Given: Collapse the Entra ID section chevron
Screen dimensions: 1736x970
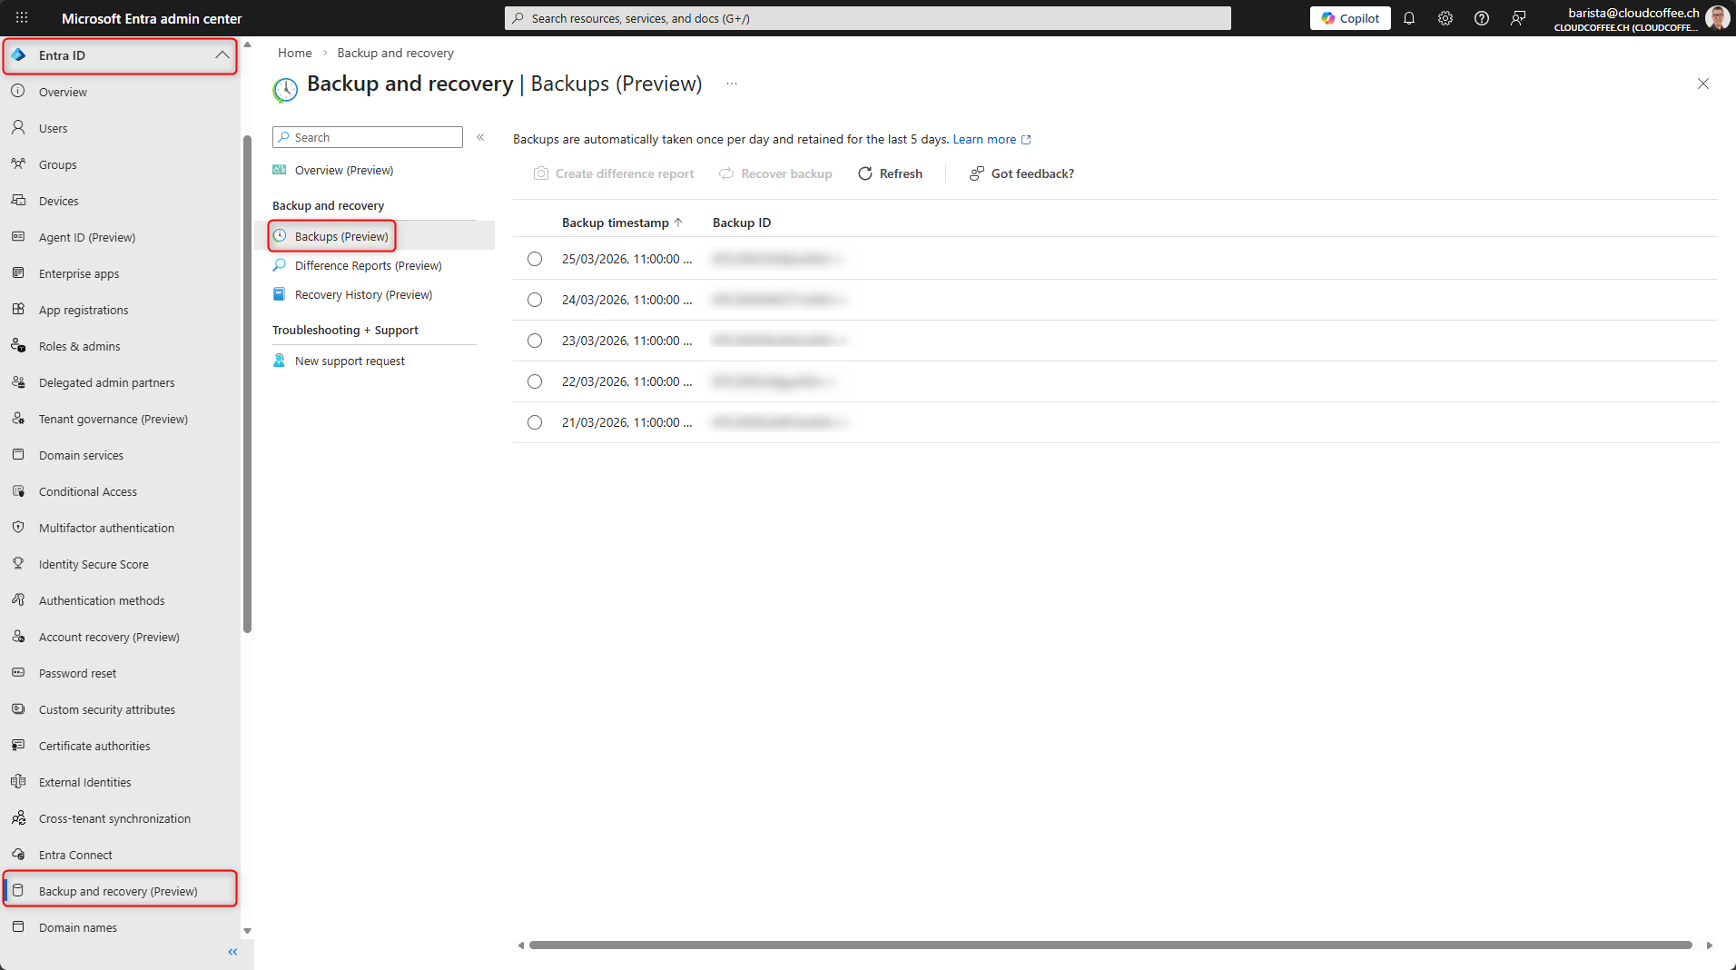Looking at the screenshot, I should coord(222,55).
